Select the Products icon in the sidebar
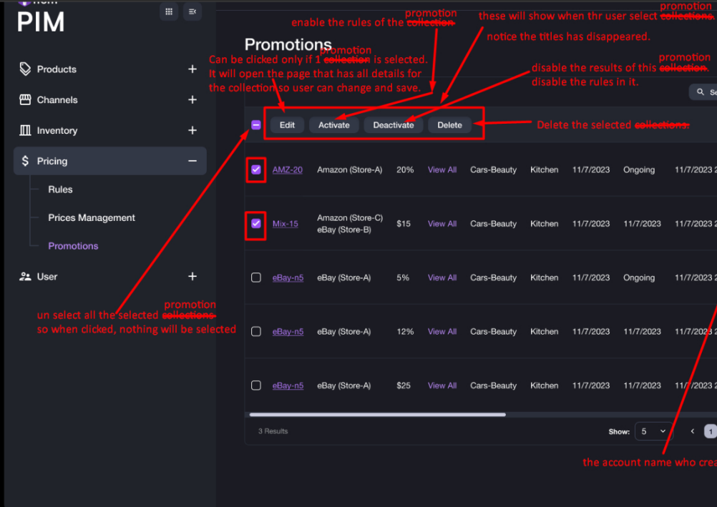This screenshot has height=507, width=717. (x=28, y=69)
